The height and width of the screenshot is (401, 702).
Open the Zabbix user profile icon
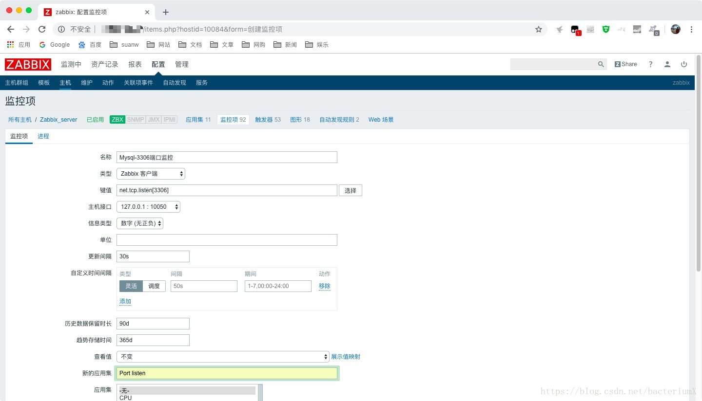667,64
